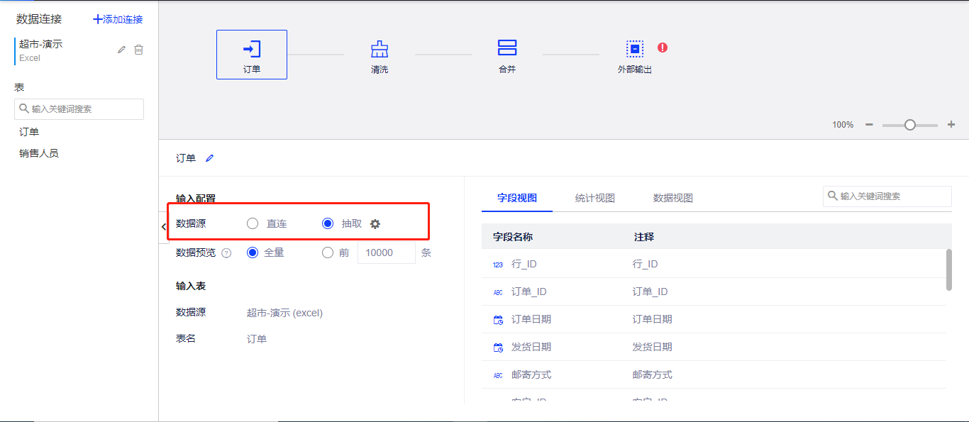
Task: Select the 订单 input node in the flow
Action: (252, 55)
